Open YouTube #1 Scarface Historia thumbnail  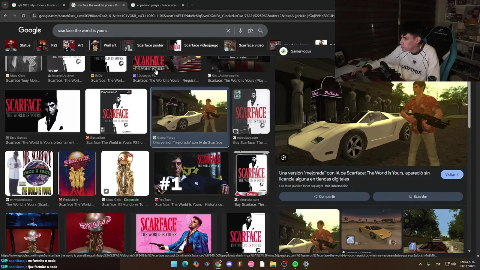[191, 173]
